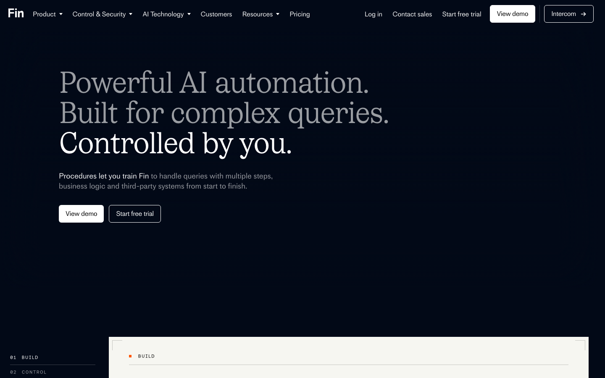This screenshot has width=605, height=378.
Task: Switch to the 02 CONTROL section tab
Action: click(53, 372)
